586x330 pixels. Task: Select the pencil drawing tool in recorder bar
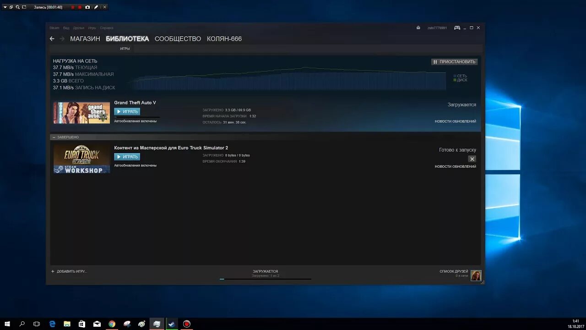click(96, 7)
